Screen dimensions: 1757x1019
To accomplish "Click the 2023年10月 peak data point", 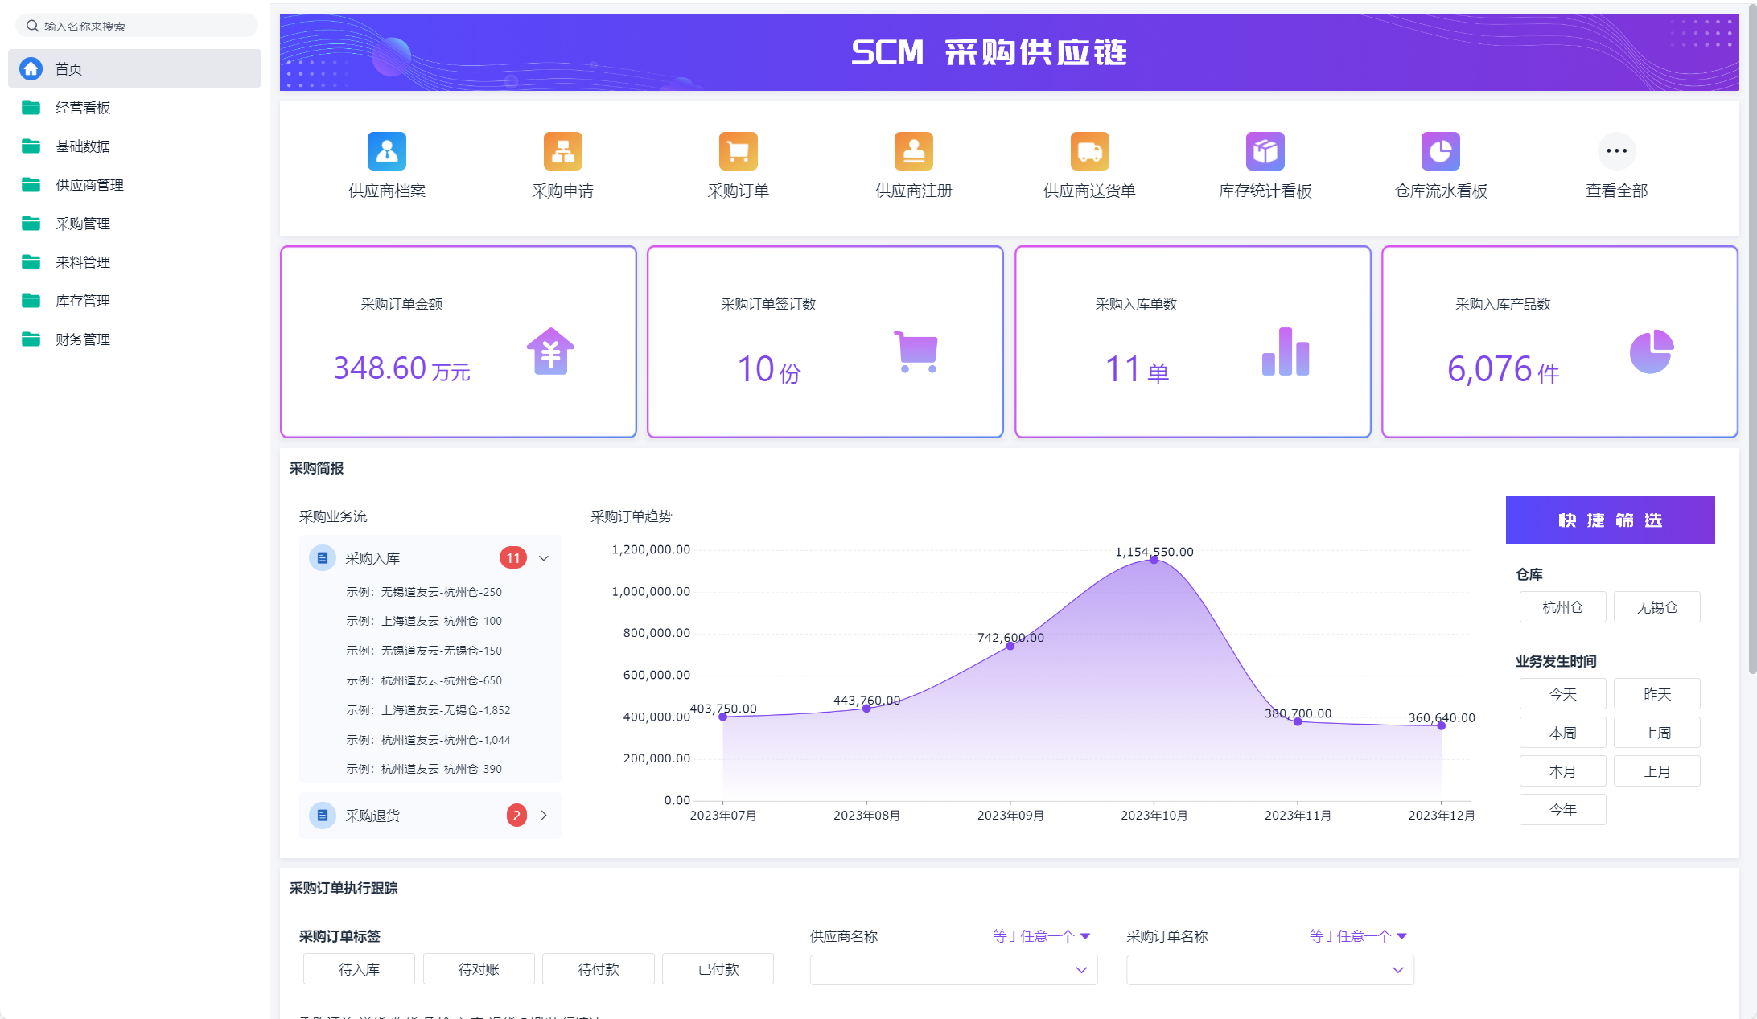I will click(x=1154, y=560).
